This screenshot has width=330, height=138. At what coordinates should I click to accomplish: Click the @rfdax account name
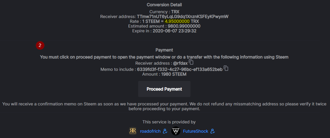(x=180, y=63)
